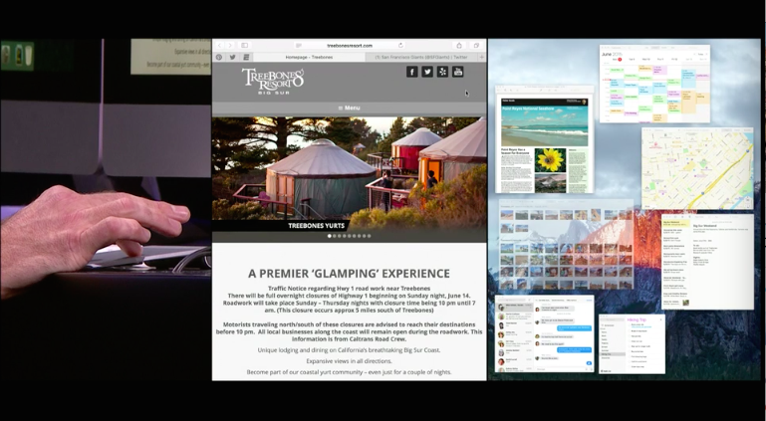Choose the Maps window for Split View

click(697, 169)
